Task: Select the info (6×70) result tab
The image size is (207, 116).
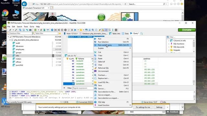Action: click(71, 56)
